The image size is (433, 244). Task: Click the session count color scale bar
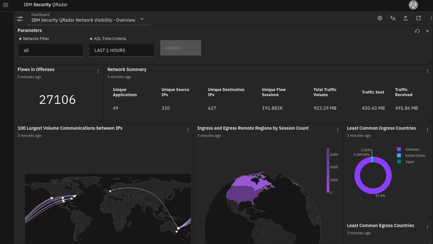coord(328,170)
